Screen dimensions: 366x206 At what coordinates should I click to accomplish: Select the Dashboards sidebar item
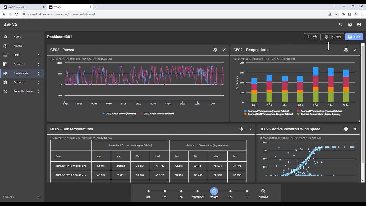point(22,73)
